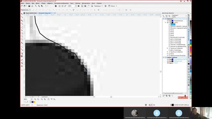This screenshot has width=212, height=119.
Task: Toggle visibility eye of the Направляющие layer under Страница 1
Action: 168,21
